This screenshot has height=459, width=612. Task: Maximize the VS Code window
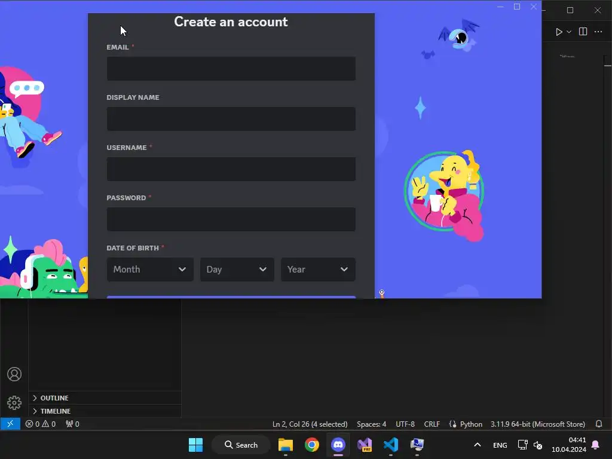[x=570, y=10]
